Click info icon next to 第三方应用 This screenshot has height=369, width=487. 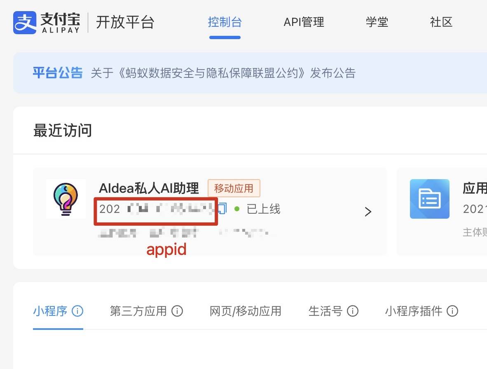coord(177,311)
